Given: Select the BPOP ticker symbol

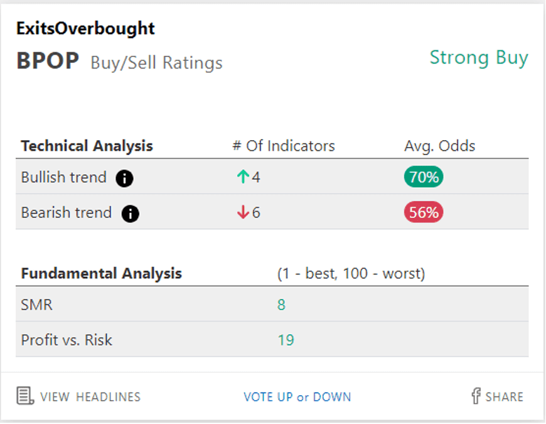Looking at the screenshot, I should (48, 62).
